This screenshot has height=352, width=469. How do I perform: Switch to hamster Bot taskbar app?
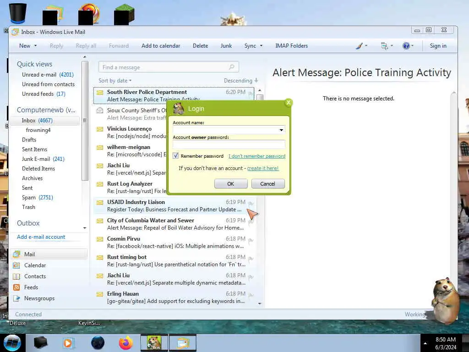[x=154, y=343]
